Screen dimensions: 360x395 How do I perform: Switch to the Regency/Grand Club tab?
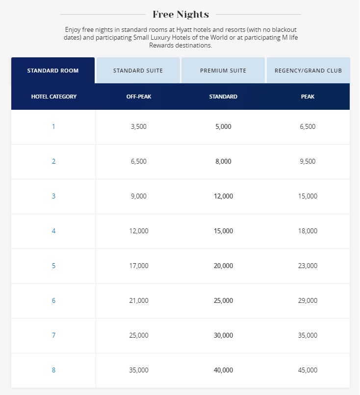pyautogui.click(x=309, y=71)
